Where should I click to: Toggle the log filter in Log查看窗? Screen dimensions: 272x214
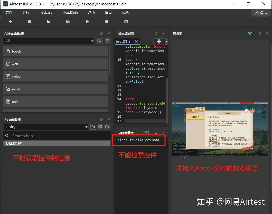146,132
